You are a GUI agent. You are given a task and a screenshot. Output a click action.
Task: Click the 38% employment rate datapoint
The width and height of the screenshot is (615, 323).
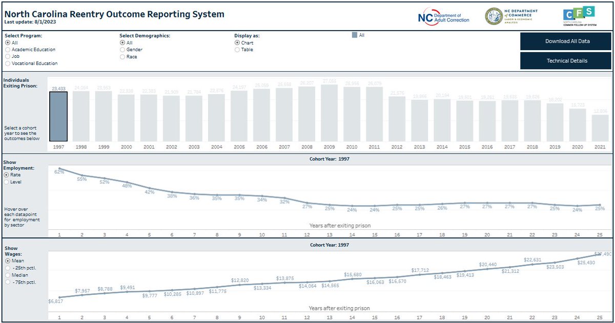click(172, 192)
